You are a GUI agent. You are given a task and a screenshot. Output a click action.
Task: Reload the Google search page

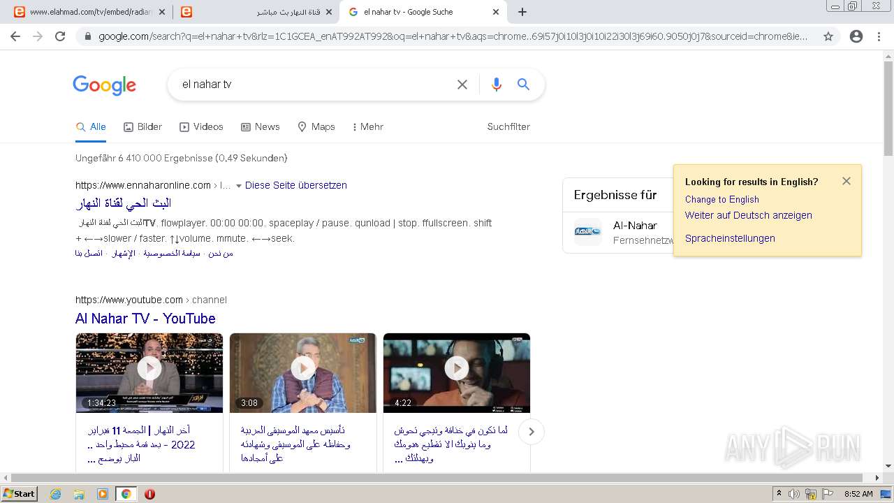pos(60,36)
